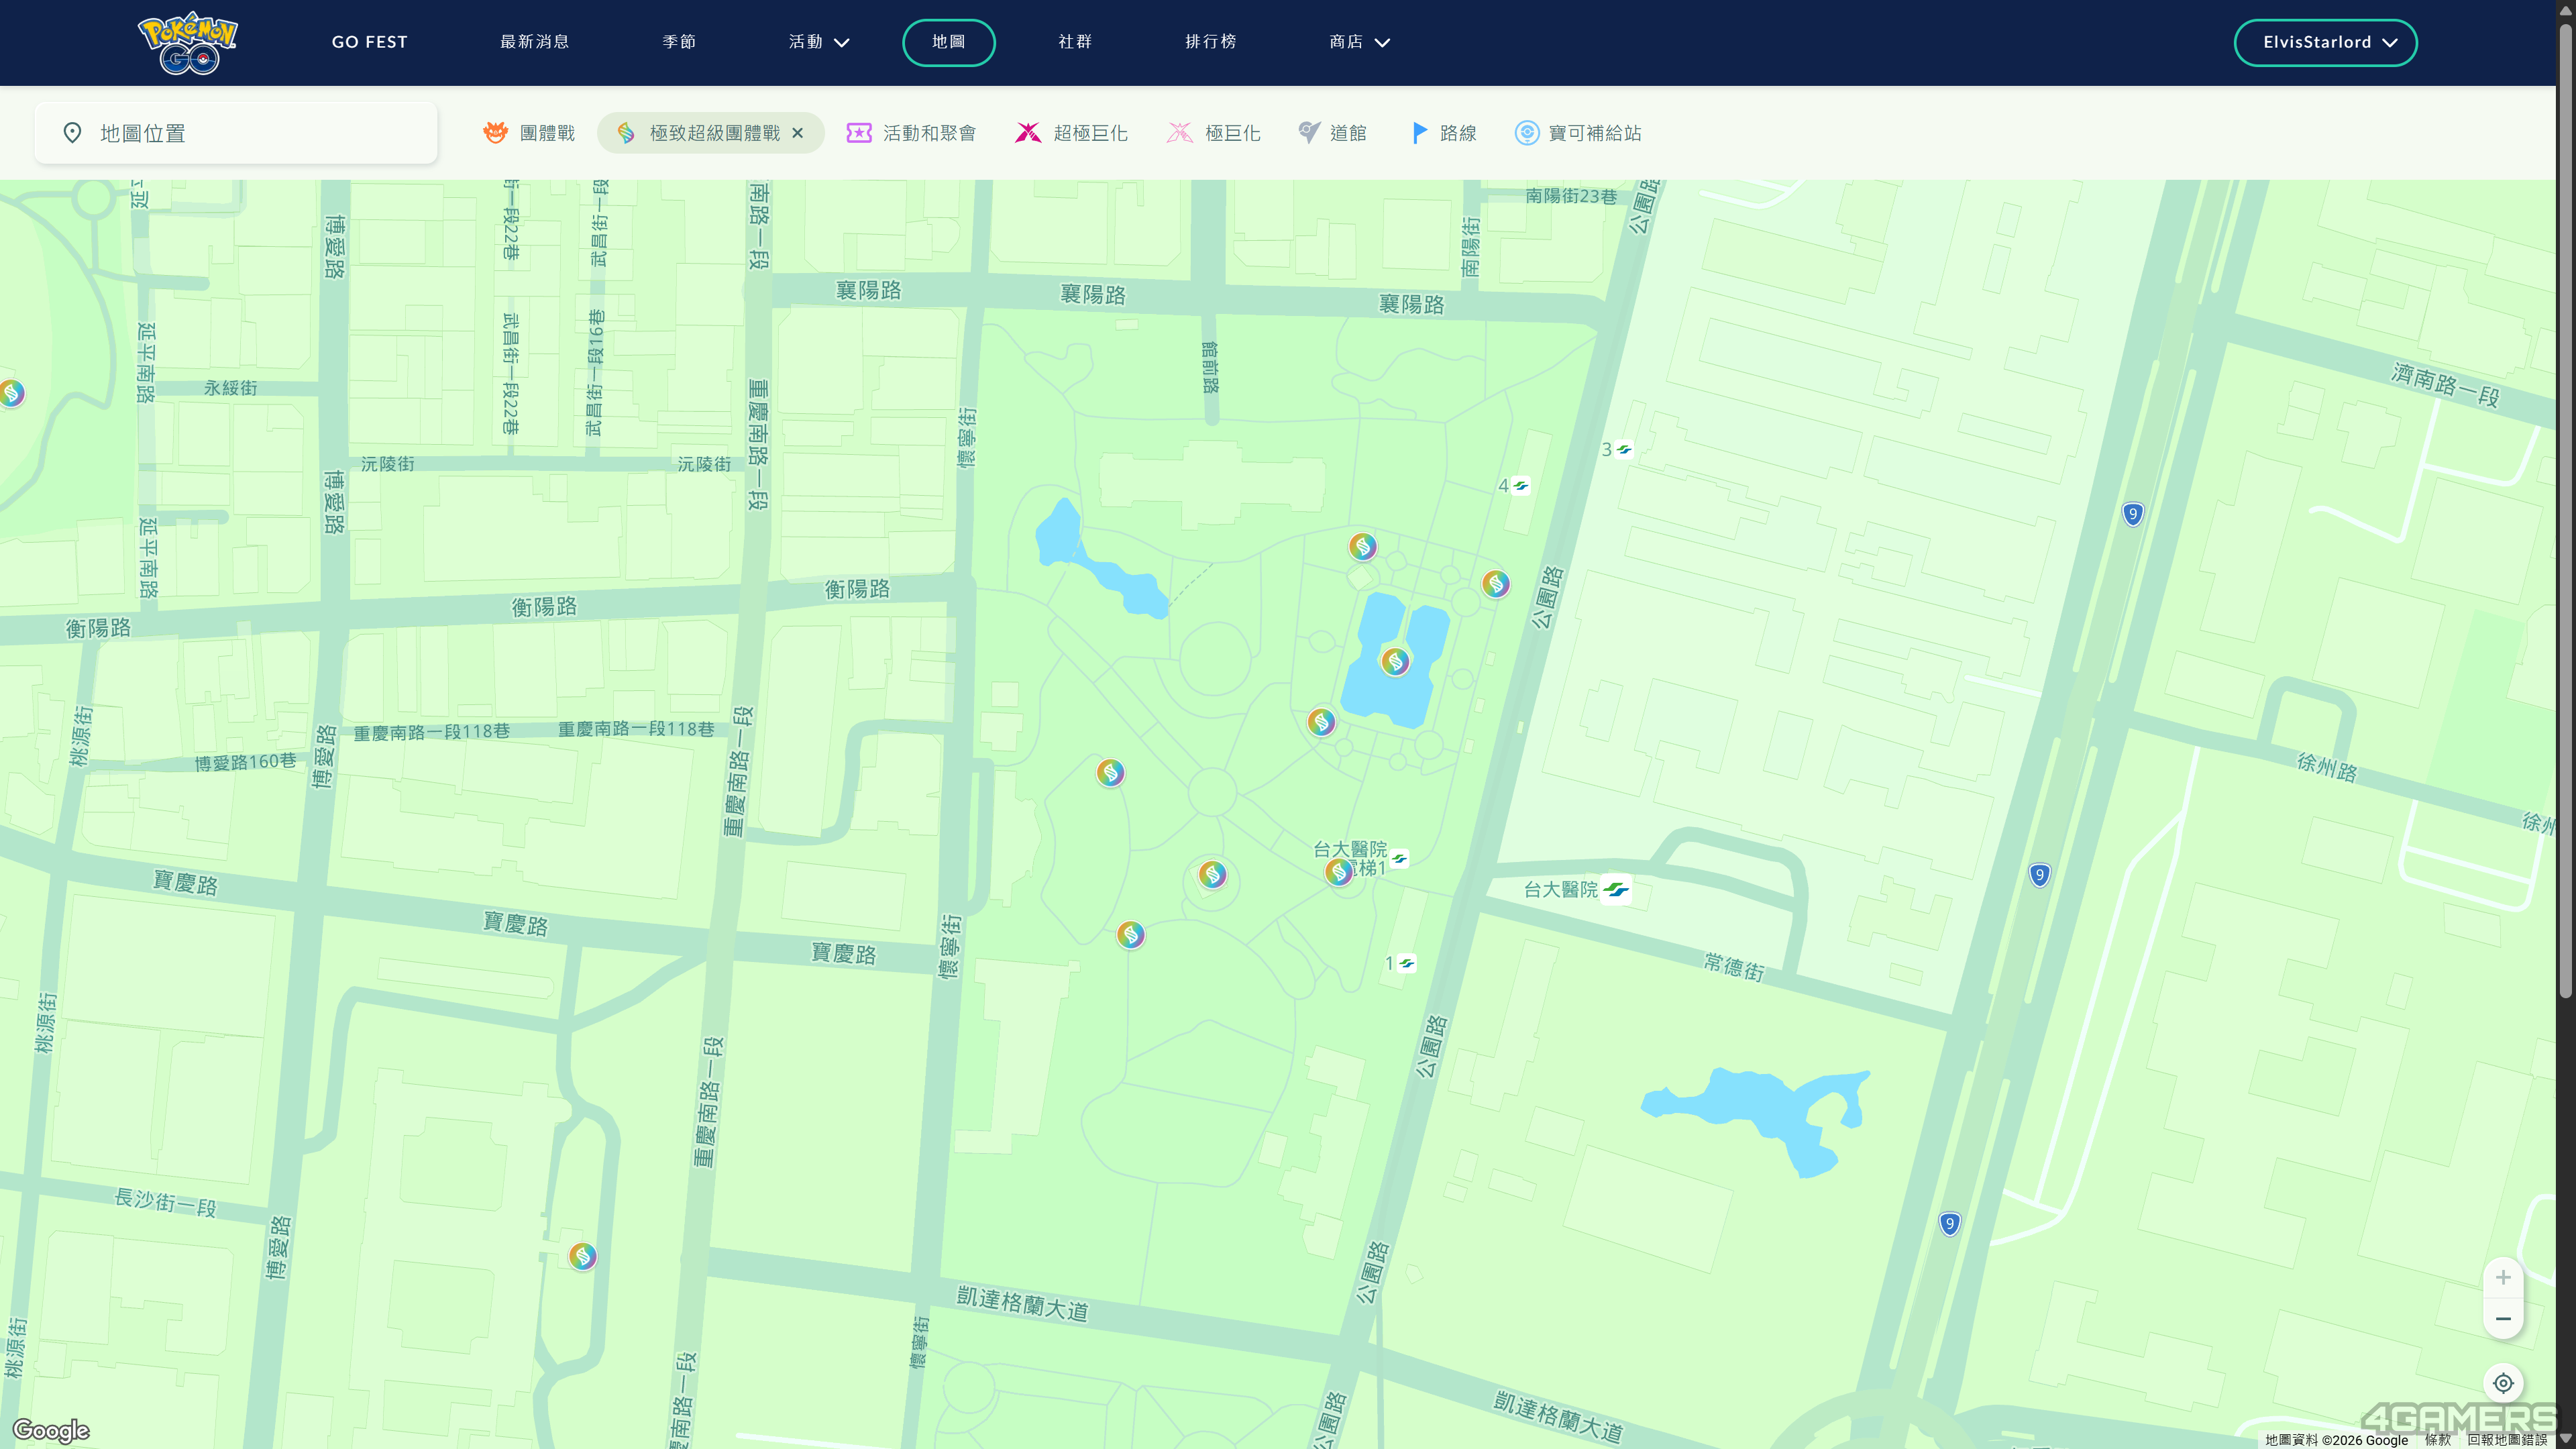Open the 排行榜 leaderboard page
This screenshot has width=2576, height=1449.
point(1211,42)
